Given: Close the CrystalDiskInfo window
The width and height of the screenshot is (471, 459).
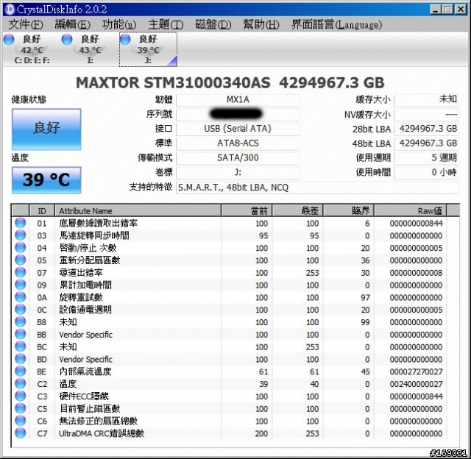Looking at the screenshot, I should pyautogui.click(x=461, y=10).
